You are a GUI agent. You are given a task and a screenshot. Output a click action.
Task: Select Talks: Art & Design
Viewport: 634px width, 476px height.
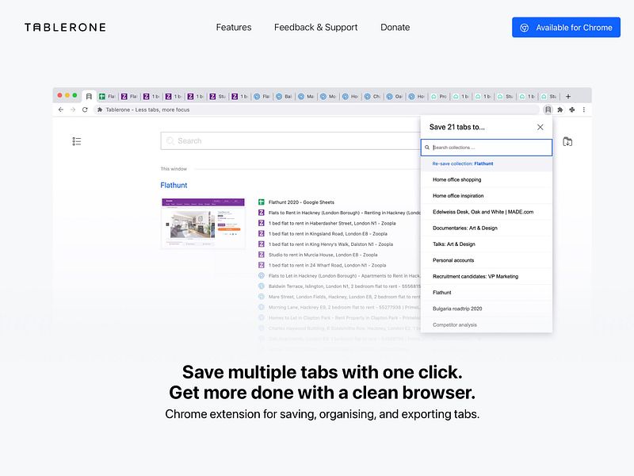pos(487,244)
